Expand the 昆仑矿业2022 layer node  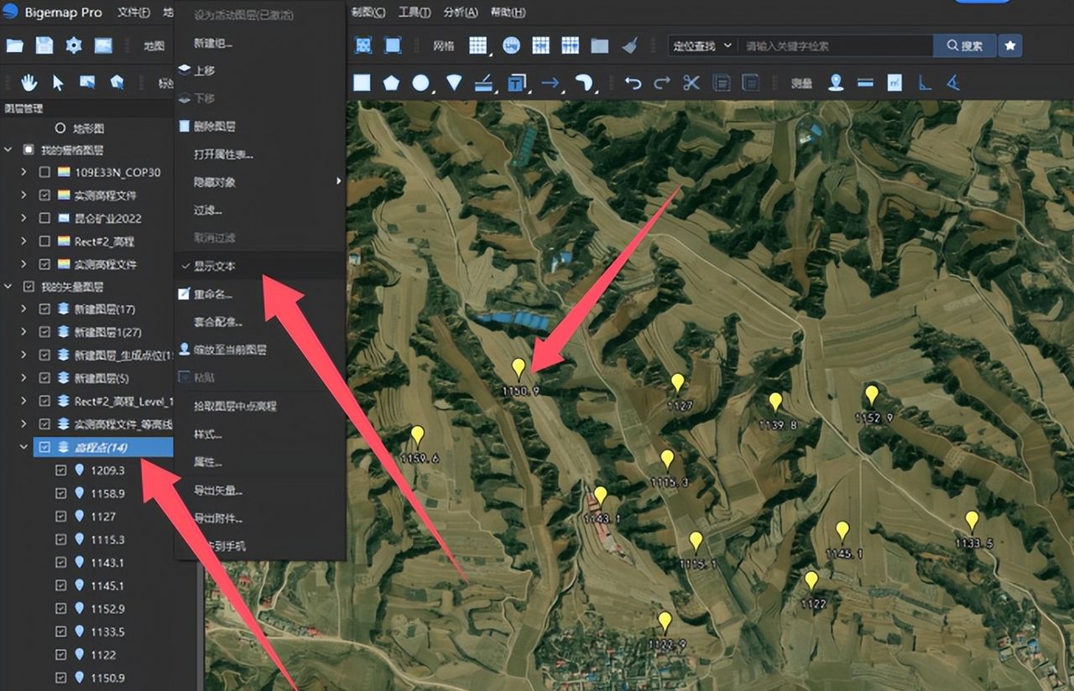point(24,218)
